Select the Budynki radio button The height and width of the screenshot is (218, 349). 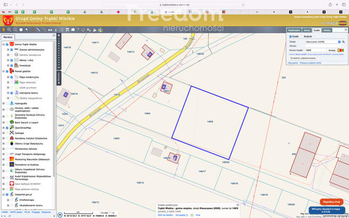pyautogui.click(x=303, y=36)
